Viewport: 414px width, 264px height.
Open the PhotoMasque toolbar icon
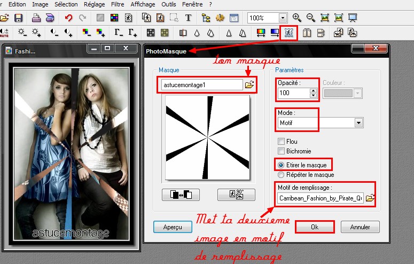coord(288,33)
